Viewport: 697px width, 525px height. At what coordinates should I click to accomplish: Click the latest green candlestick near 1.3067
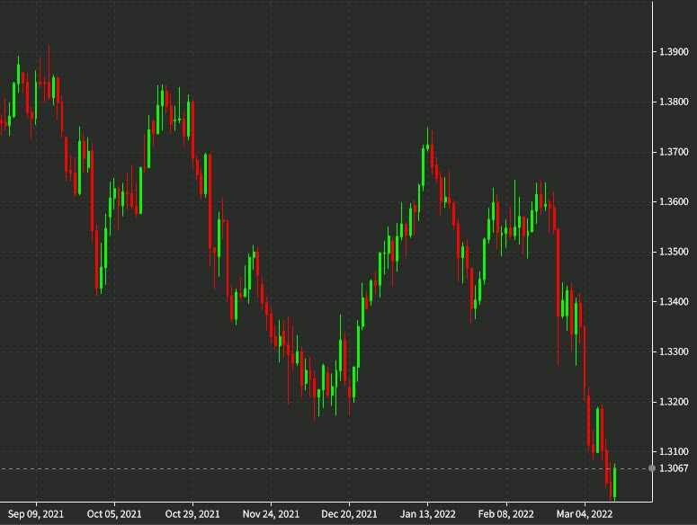[615, 483]
